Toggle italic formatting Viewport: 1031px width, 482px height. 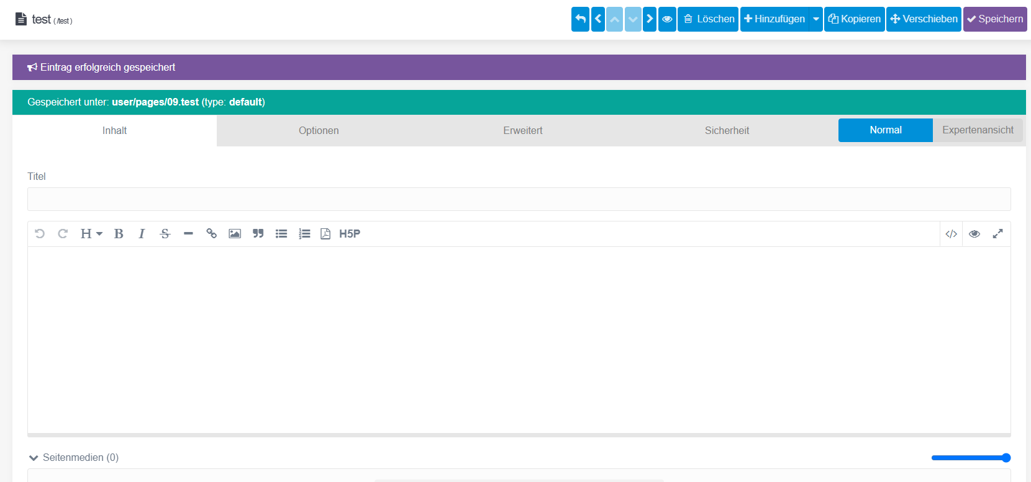pyautogui.click(x=142, y=234)
